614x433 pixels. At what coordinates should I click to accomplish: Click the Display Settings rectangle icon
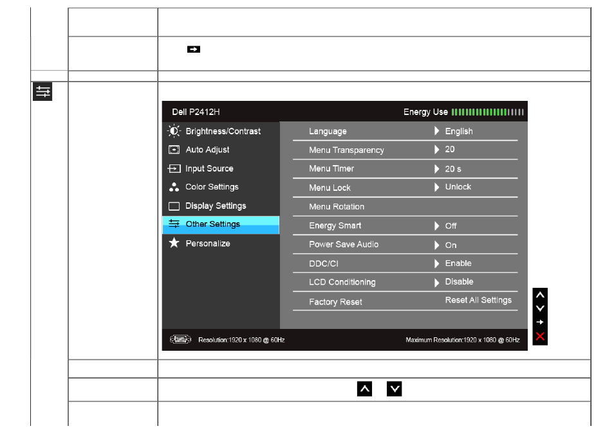tap(174, 206)
